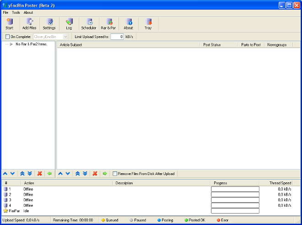Click the Description column header

click(162, 183)
